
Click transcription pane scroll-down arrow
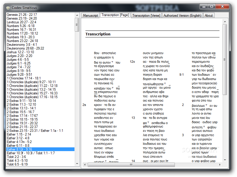225,160
